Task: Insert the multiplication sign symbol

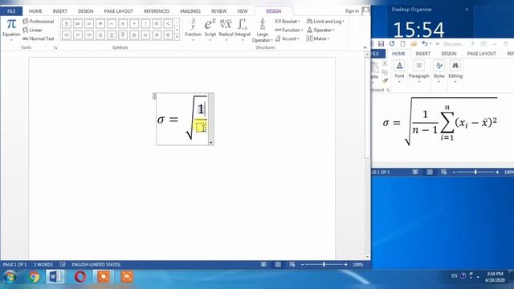Action: (x=123, y=23)
